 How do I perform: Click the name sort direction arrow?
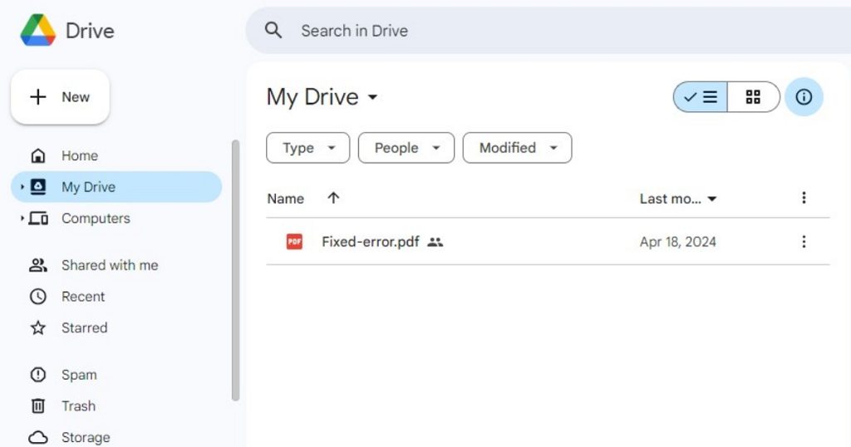coord(333,199)
